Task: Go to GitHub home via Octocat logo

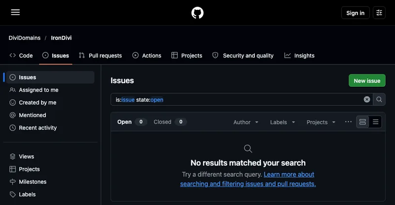Action: click(x=197, y=13)
